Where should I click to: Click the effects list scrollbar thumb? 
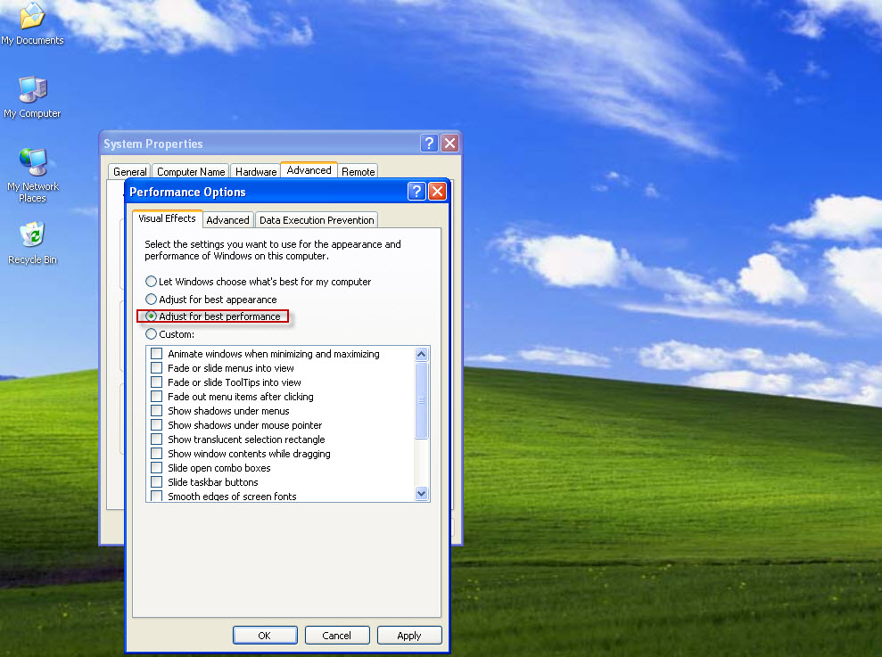click(x=421, y=400)
